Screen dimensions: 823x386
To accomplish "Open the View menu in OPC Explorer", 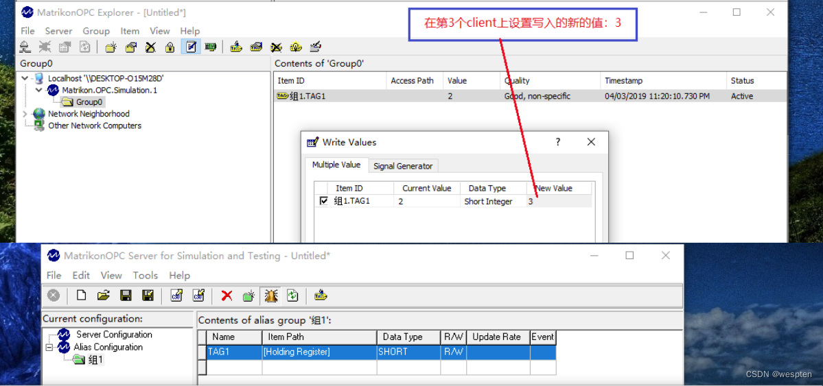I will coord(159,31).
